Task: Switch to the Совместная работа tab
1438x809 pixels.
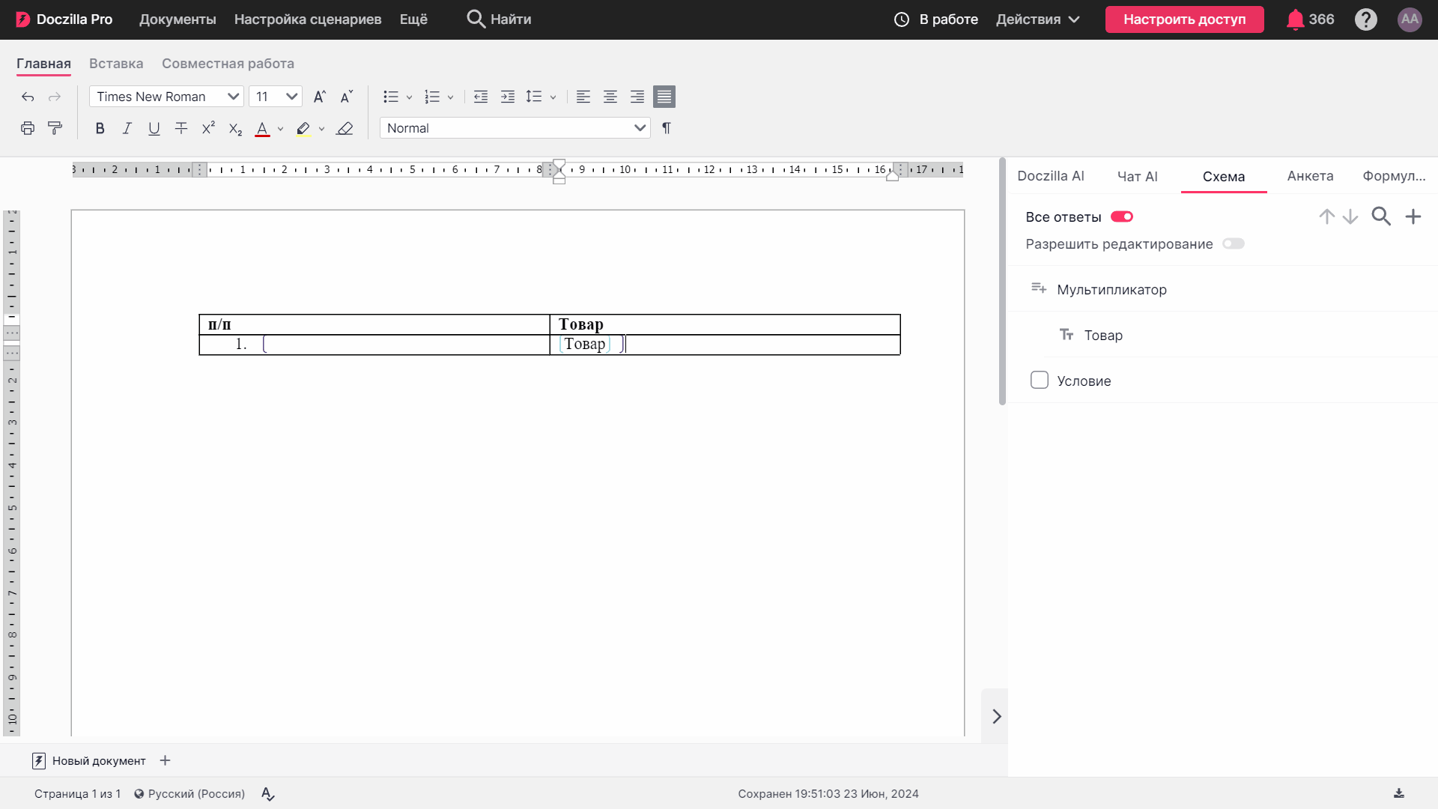Action: tap(228, 64)
